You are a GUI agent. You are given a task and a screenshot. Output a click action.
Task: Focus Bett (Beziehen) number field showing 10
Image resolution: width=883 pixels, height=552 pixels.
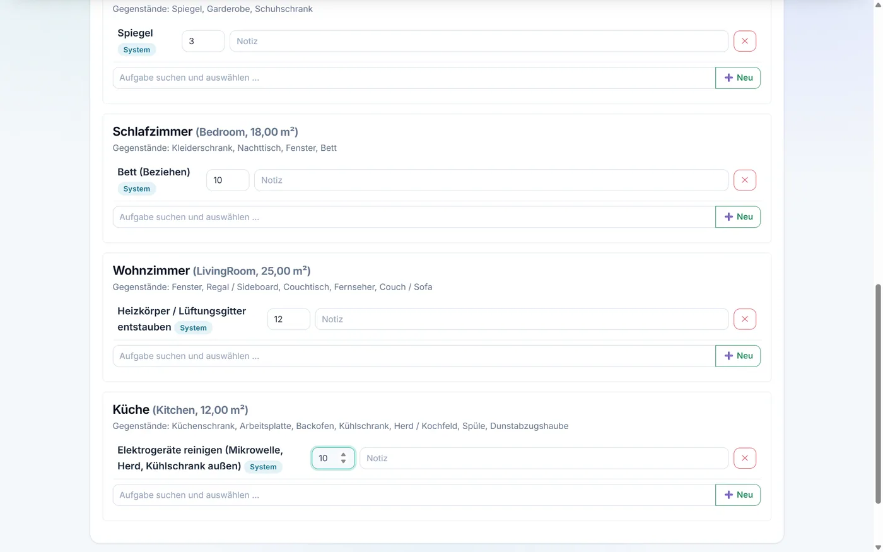pos(228,180)
